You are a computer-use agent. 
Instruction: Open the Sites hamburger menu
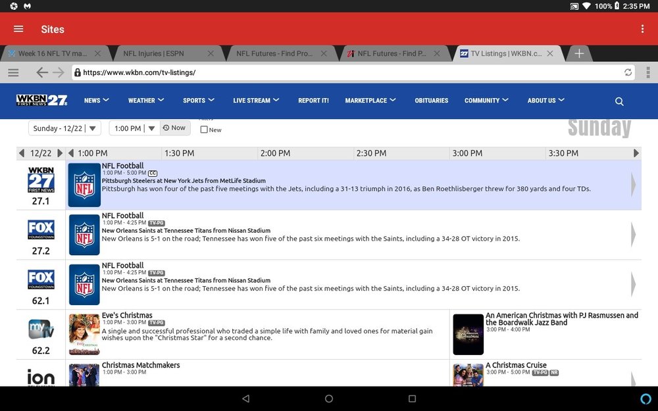pyautogui.click(x=18, y=29)
